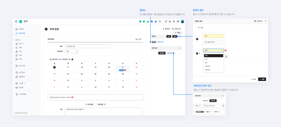281x127 pixels.
Task: Choose 병렬 결재 from the dropdown list
Action: tap(207, 66)
